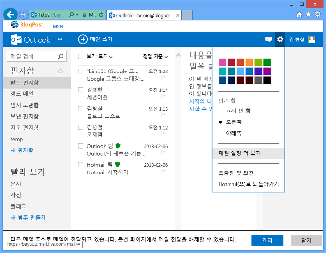Click the message list scroll-up arrow
The image size is (326, 253).
tap(179, 55)
